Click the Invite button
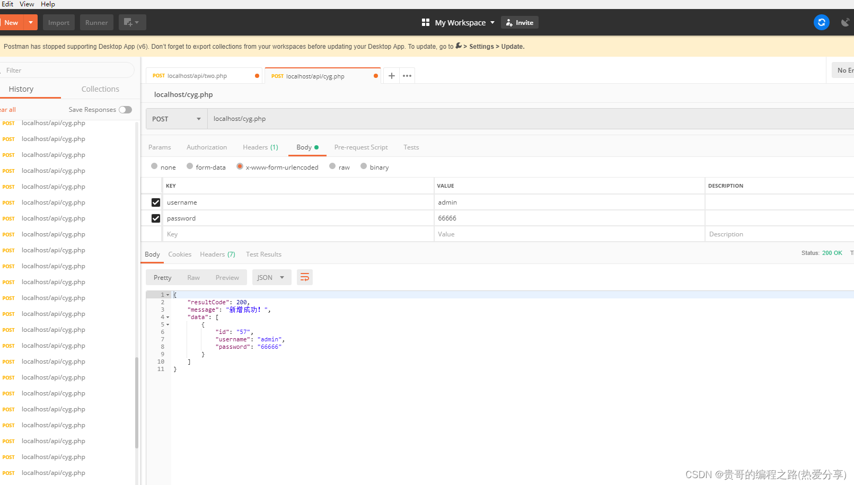The width and height of the screenshot is (854, 485). coord(520,22)
